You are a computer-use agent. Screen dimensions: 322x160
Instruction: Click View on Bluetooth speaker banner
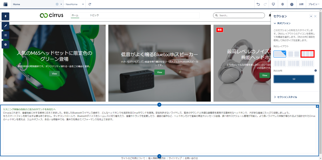pyautogui.click(x=160, y=72)
